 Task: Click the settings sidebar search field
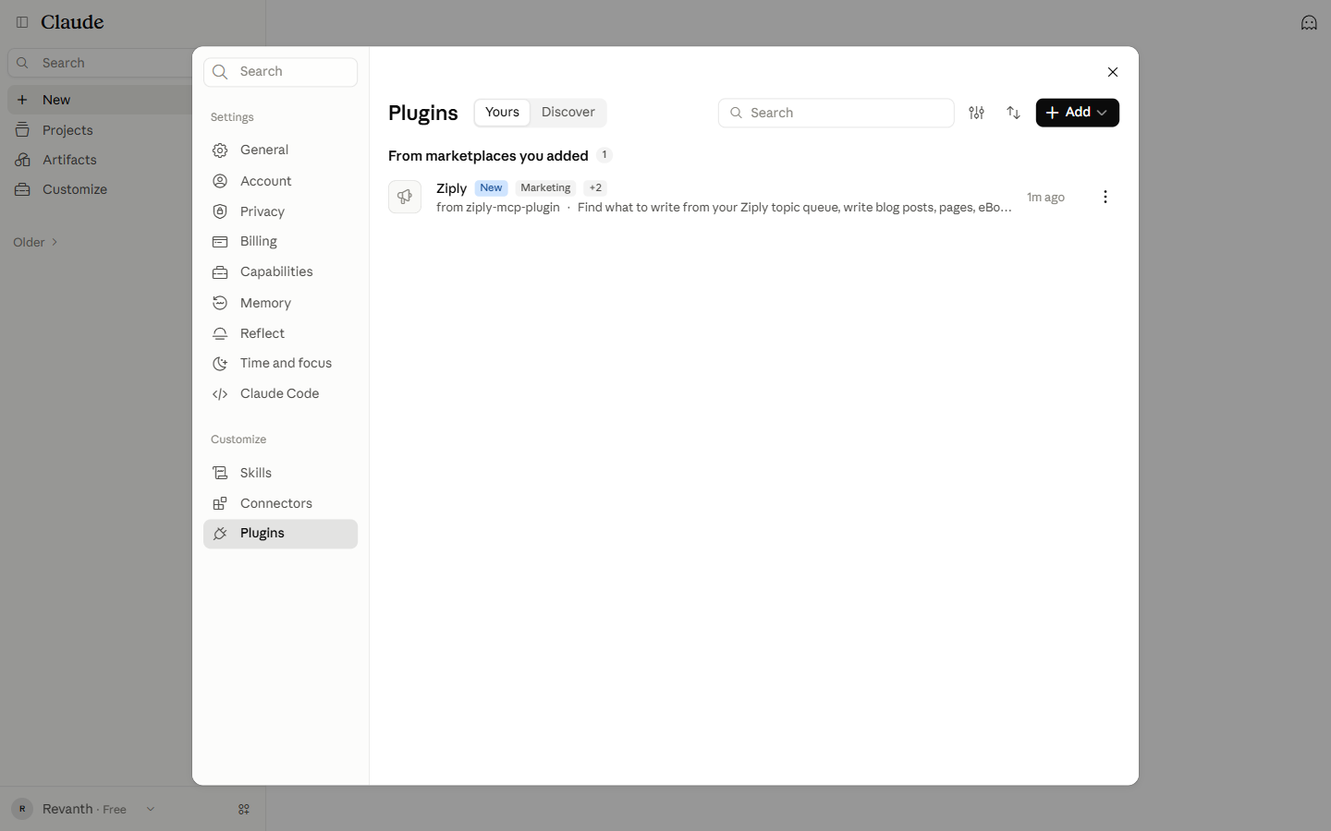pyautogui.click(x=280, y=72)
